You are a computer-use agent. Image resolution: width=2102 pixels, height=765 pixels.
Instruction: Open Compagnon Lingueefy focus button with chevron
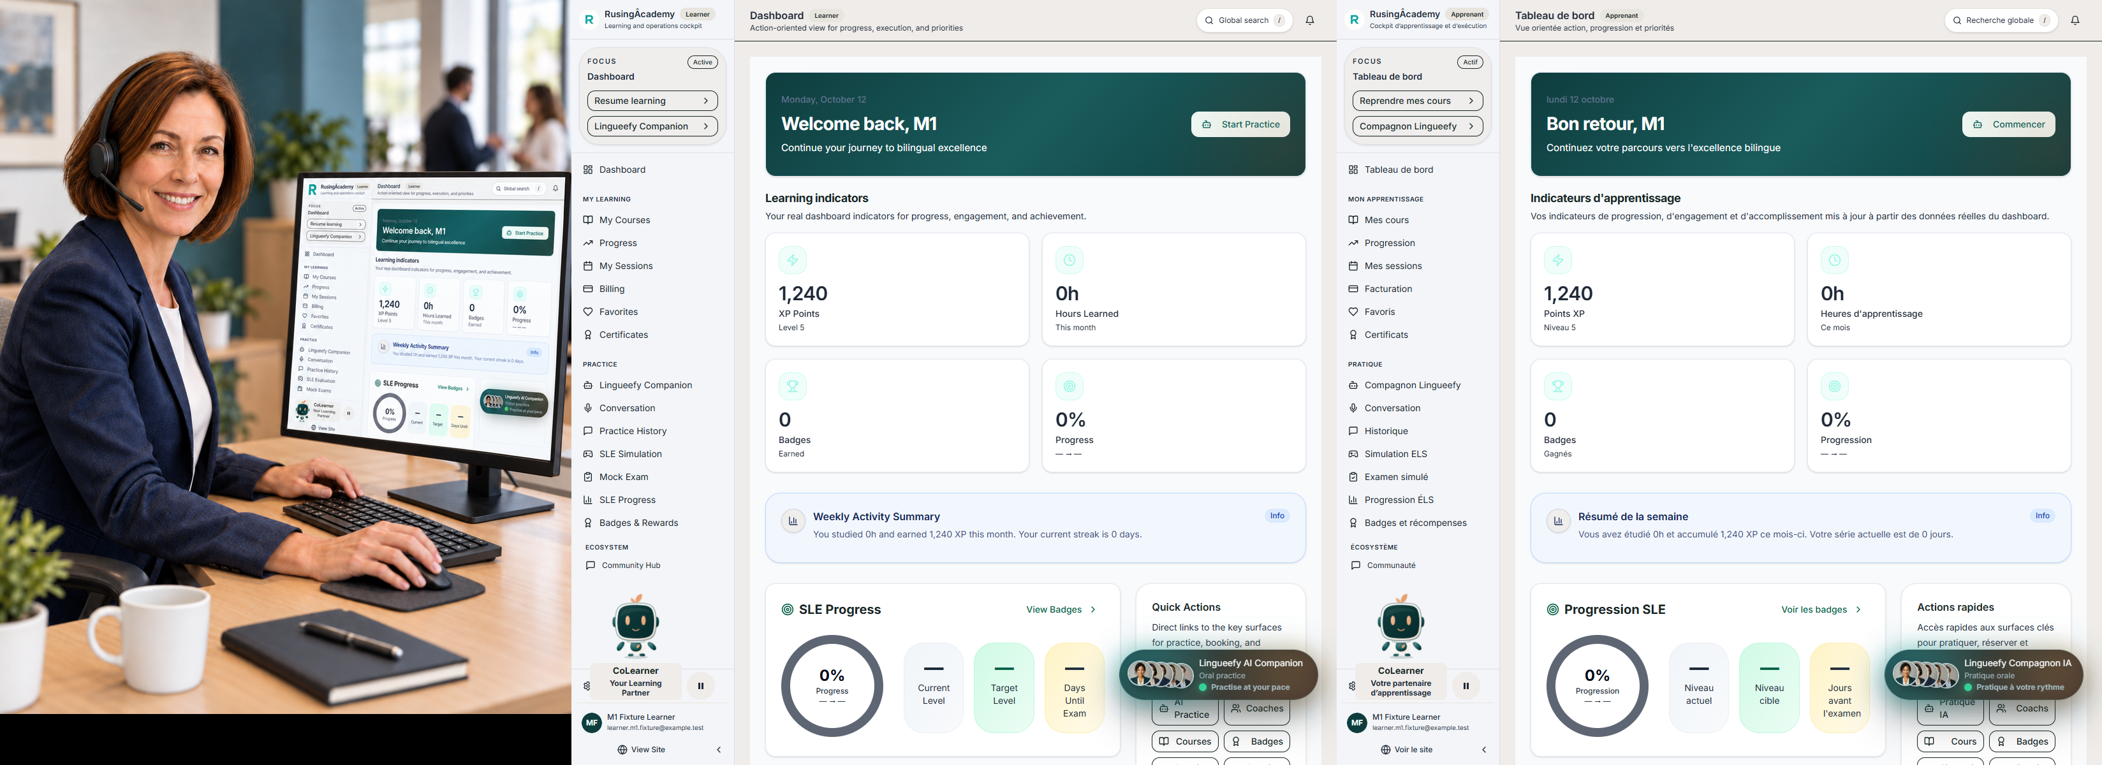[1417, 126]
